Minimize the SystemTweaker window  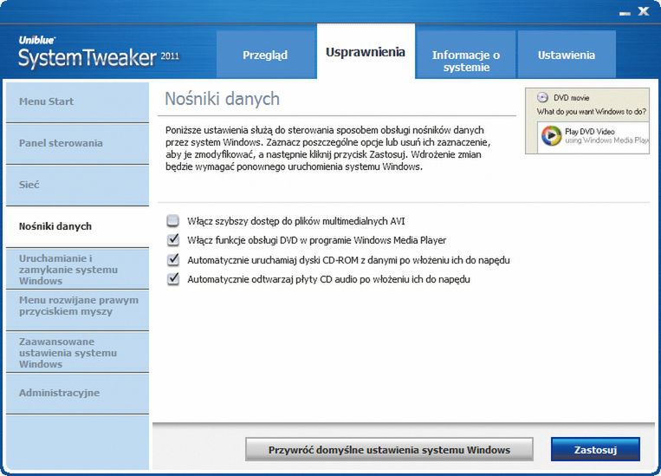click(625, 13)
